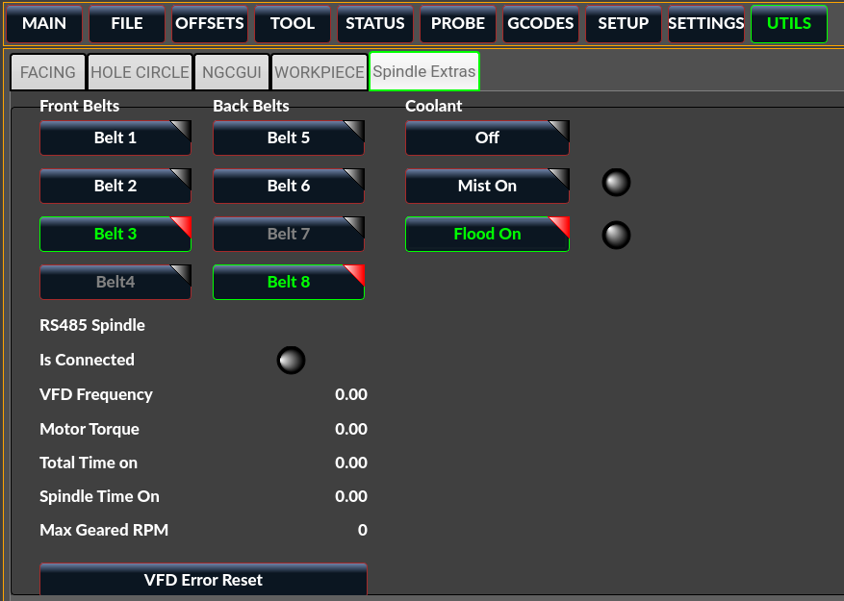Click the Coolant heading
844x601 pixels.
pyautogui.click(x=434, y=106)
